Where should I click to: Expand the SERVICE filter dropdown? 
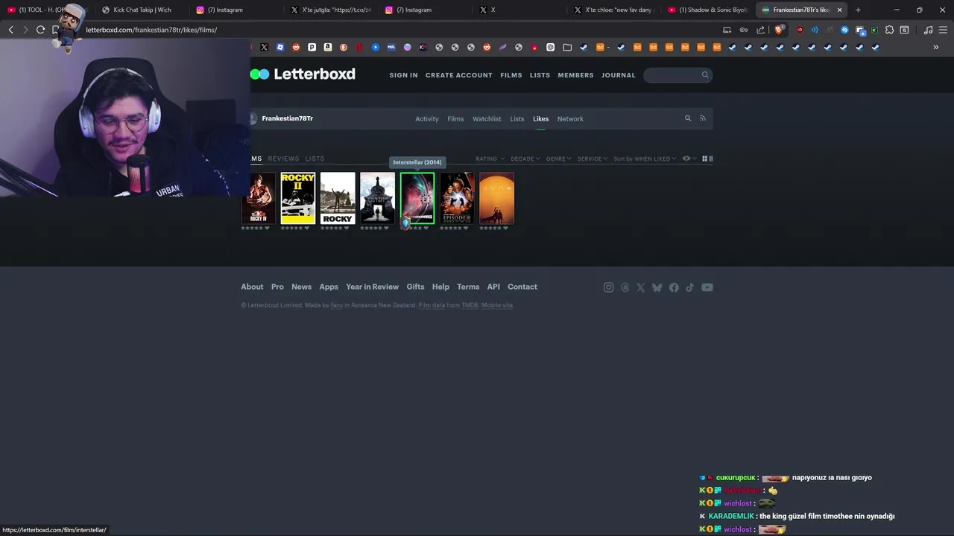[592, 159]
